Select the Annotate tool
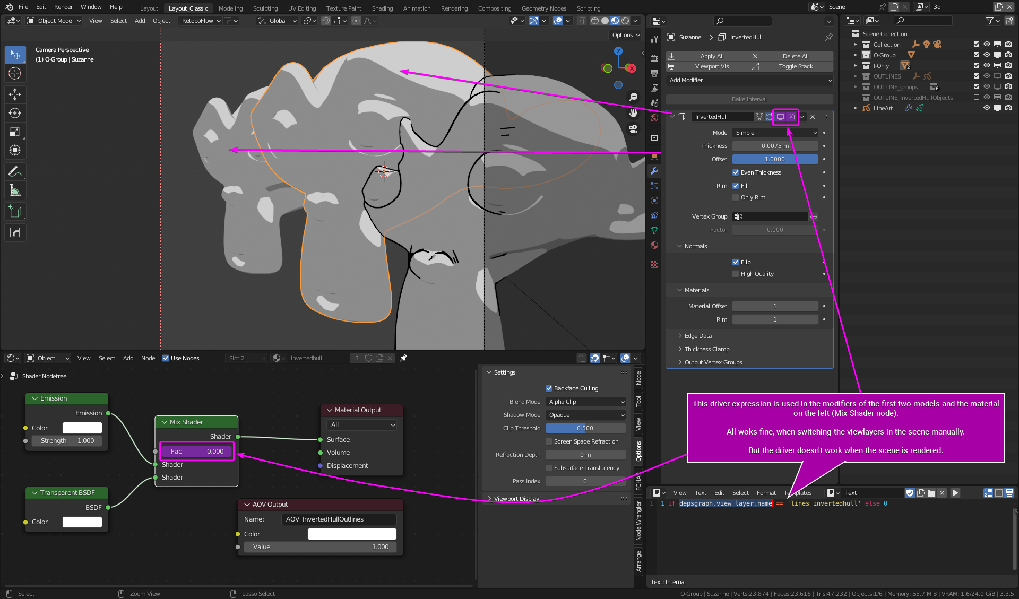 [x=15, y=171]
